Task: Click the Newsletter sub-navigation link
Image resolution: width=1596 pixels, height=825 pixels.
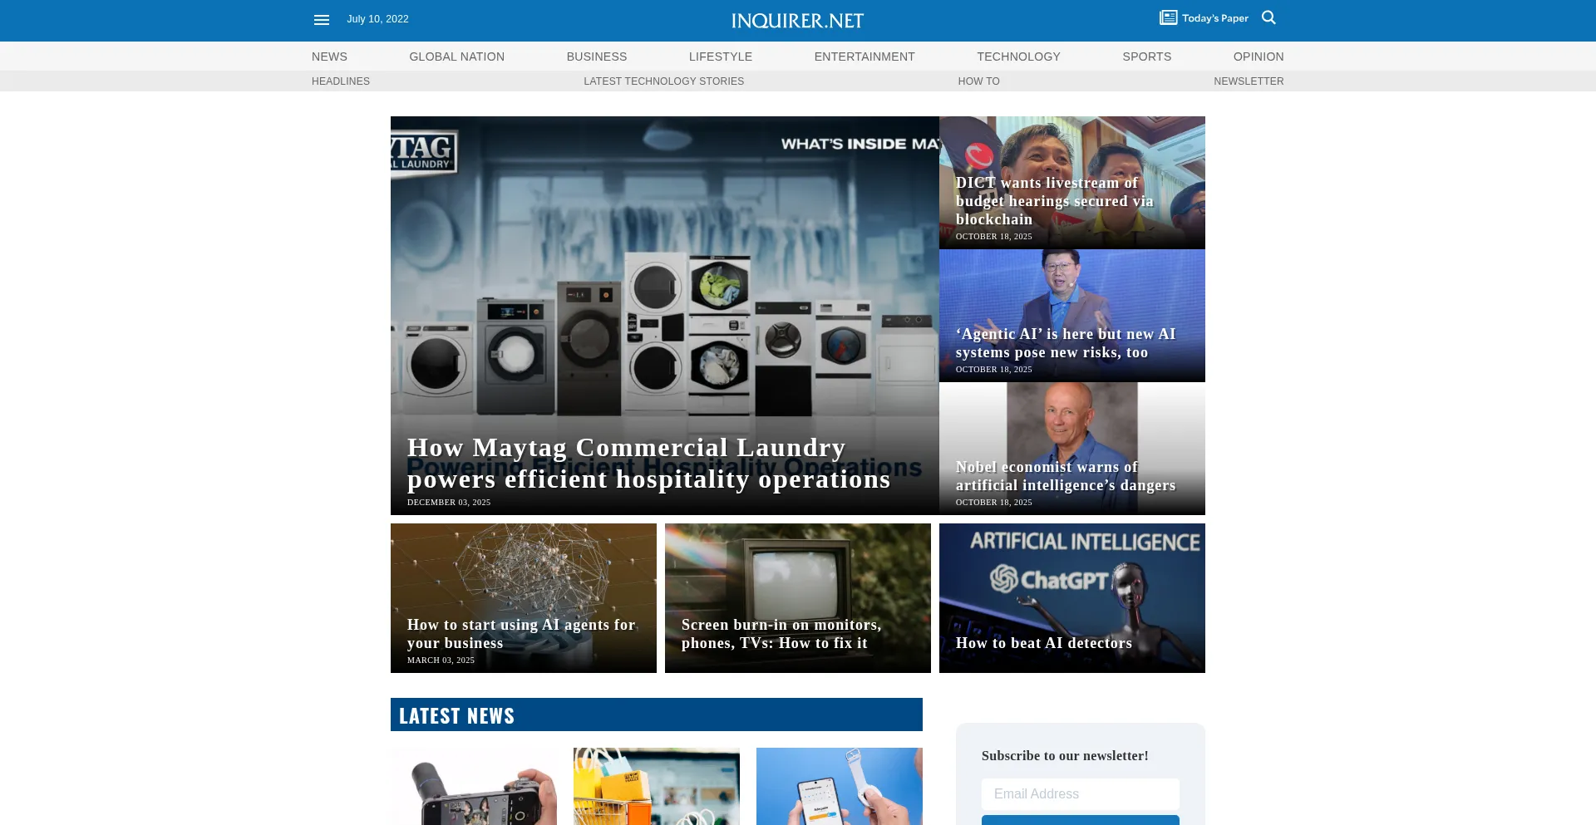Action: coord(1248,81)
